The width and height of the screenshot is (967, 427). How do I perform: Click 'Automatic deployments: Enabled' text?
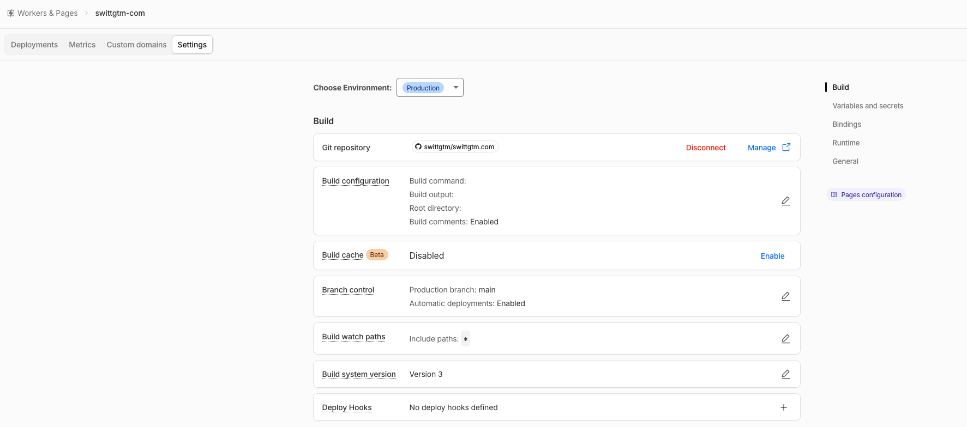coord(467,303)
